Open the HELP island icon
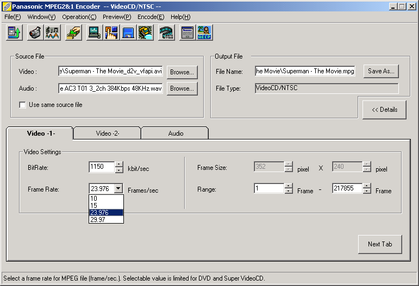Viewport: 419px width, 286px height. click(x=205, y=33)
